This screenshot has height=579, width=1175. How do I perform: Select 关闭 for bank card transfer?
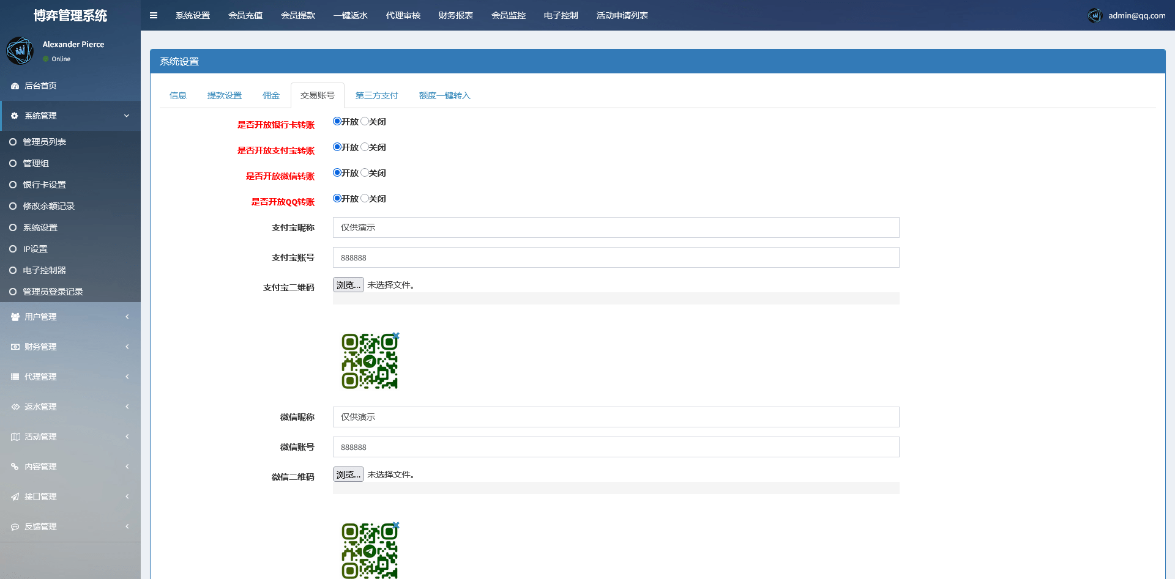[x=365, y=121]
